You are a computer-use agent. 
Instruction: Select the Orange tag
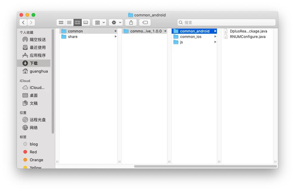(34, 160)
